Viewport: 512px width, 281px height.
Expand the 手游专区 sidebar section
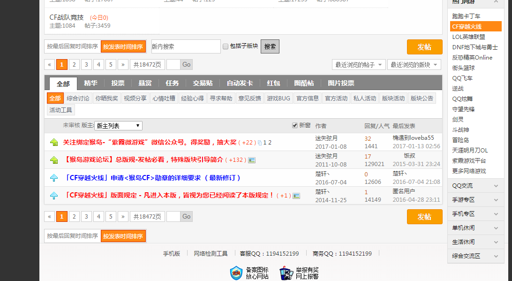coord(475,200)
